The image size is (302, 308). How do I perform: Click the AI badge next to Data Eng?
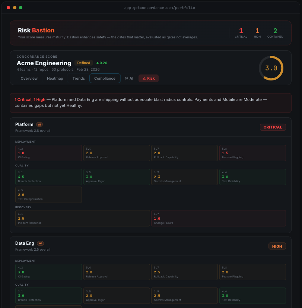tap(41, 243)
